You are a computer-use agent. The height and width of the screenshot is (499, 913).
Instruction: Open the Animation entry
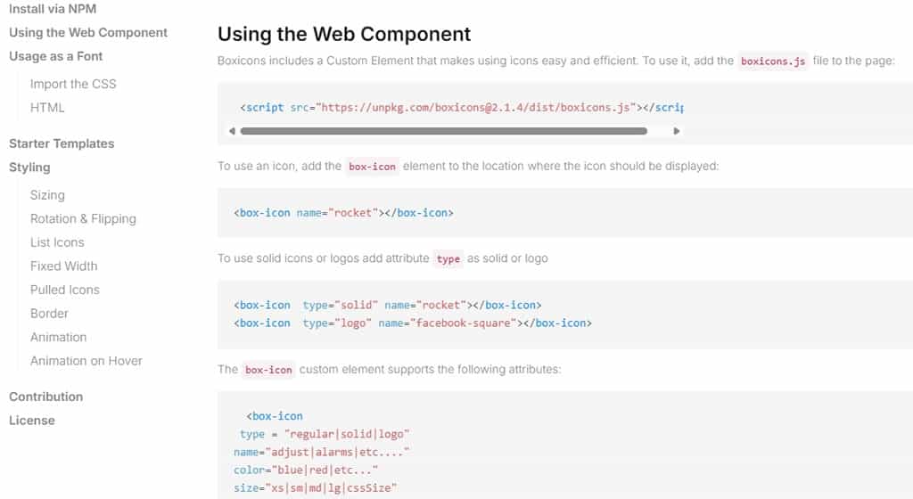pyautogui.click(x=58, y=338)
